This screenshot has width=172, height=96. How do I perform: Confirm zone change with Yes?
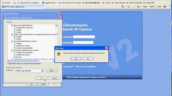point(76,59)
